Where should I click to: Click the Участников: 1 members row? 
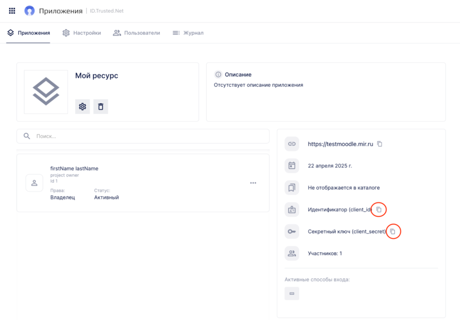[325, 254]
